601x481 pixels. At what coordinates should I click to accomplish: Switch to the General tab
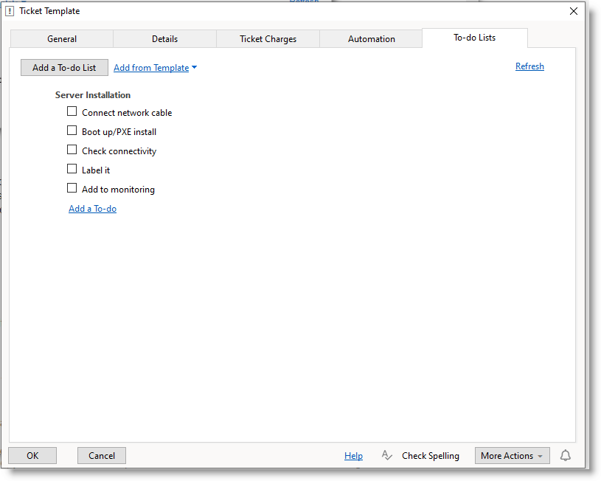coord(62,39)
